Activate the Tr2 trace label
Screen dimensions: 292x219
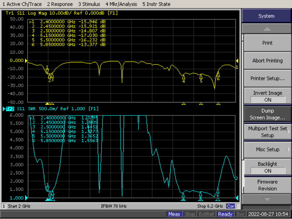tap(10, 109)
